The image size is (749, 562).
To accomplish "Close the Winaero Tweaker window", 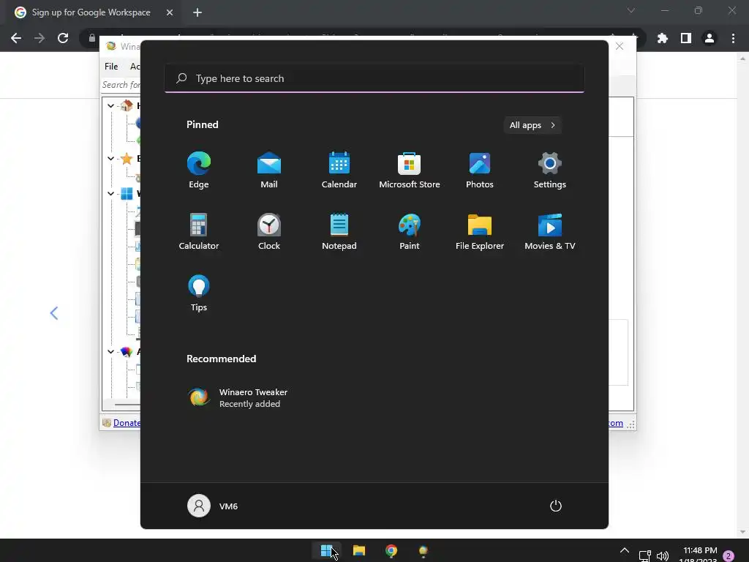I will (620, 46).
